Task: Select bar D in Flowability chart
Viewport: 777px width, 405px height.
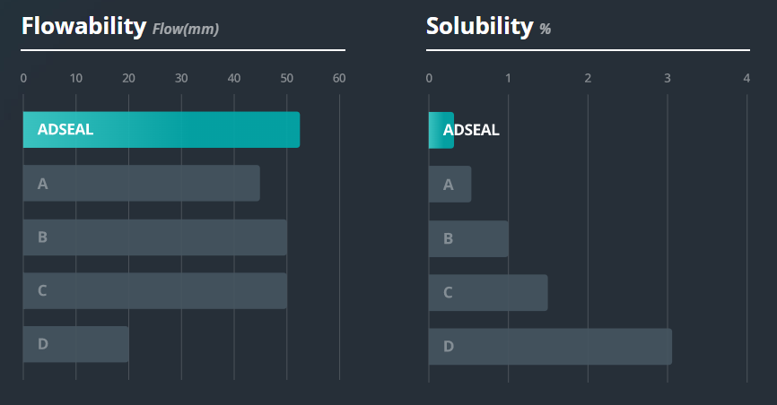Action: [x=75, y=345]
